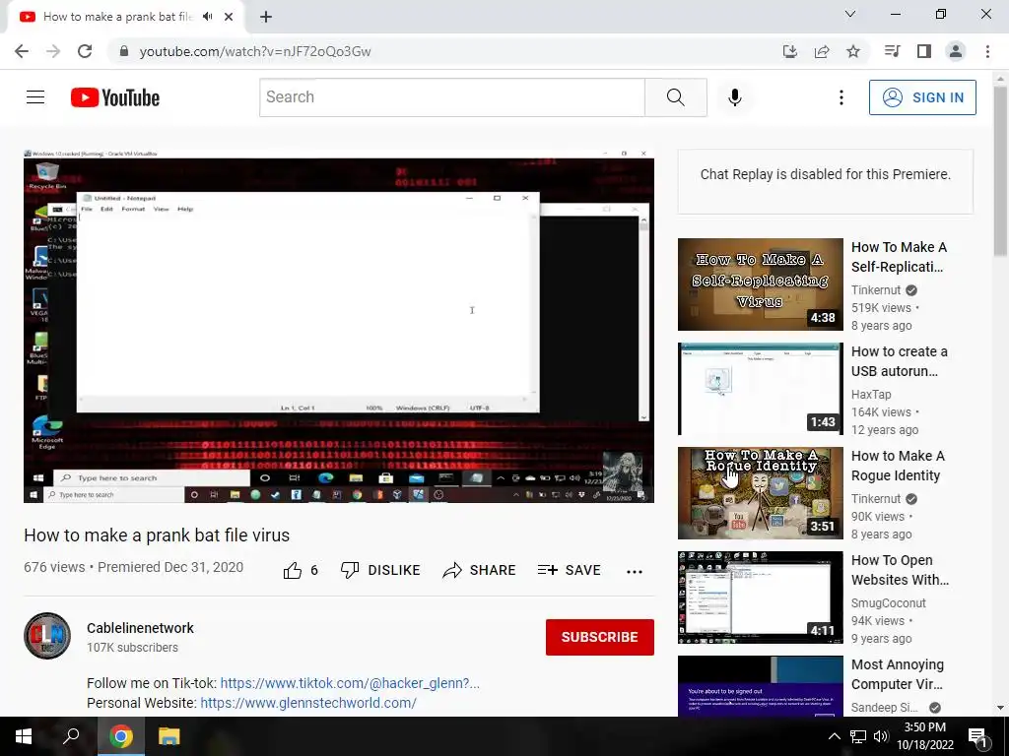Screen dimensions: 1009x756
Task: Open the Windows Start menu
Action: 24,736
